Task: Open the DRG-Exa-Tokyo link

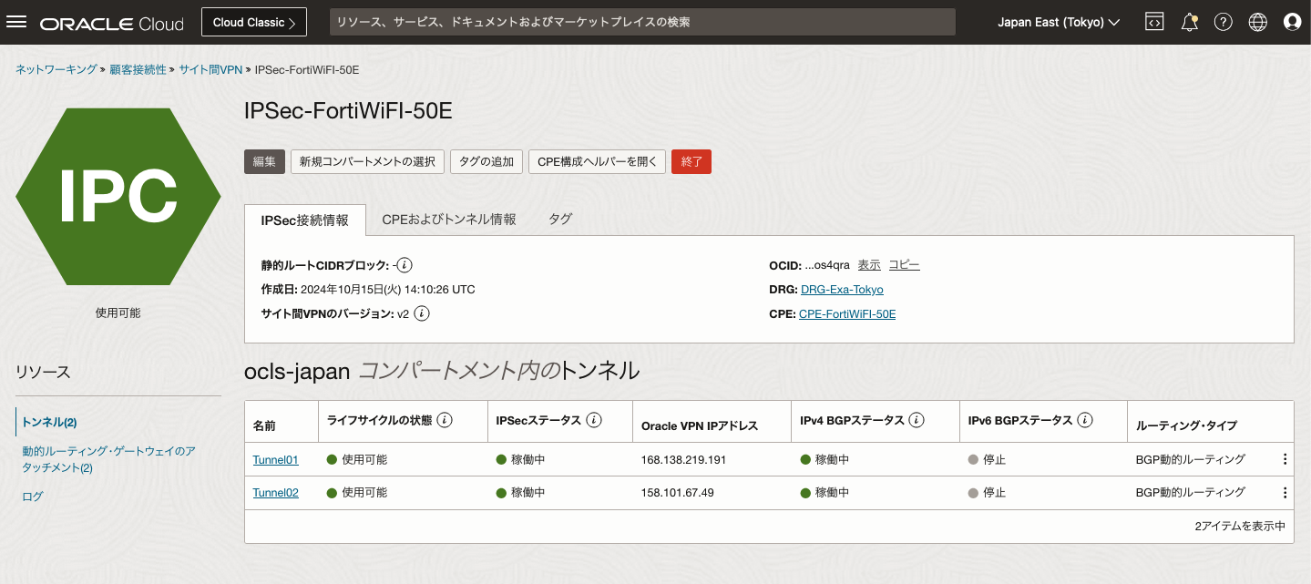Action: [x=841, y=289]
